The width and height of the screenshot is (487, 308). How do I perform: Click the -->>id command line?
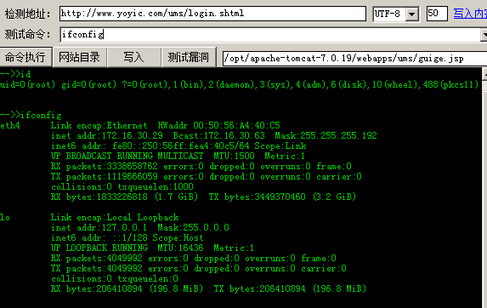[x=15, y=74]
